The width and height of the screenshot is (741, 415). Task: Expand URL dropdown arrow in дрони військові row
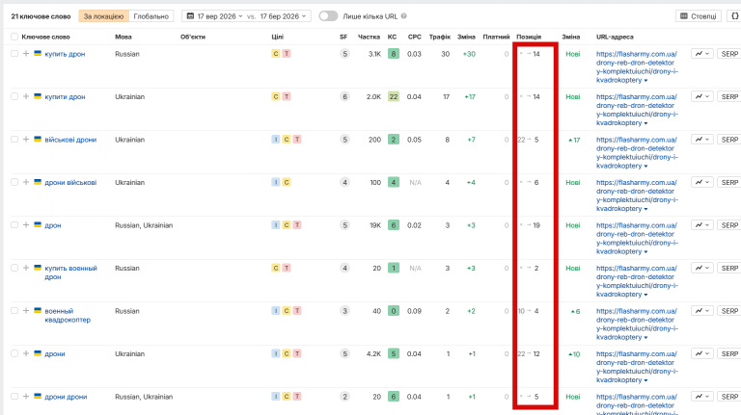(x=645, y=209)
